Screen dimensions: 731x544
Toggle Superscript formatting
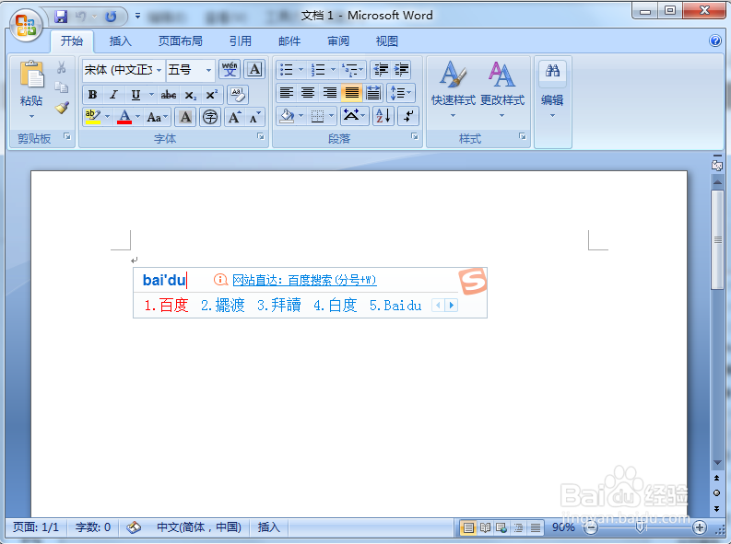tap(212, 95)
